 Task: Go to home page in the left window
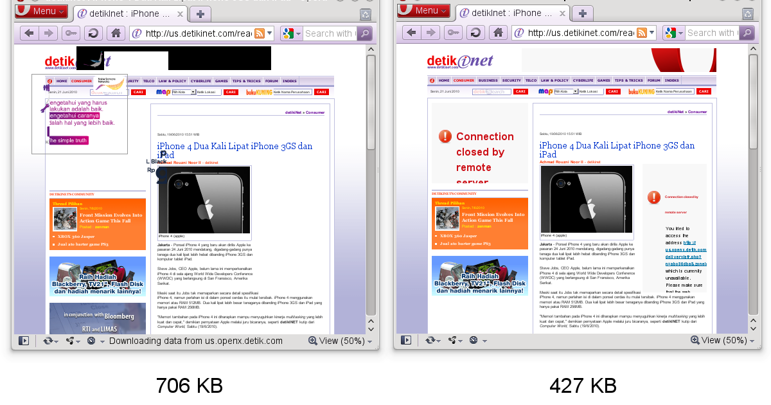pyautogui.click(x=116, y=33)
